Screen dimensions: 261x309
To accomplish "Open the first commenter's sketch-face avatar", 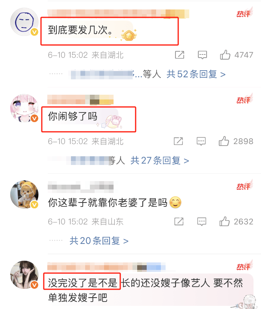I will pyautogui.click(x=24, y=22).
